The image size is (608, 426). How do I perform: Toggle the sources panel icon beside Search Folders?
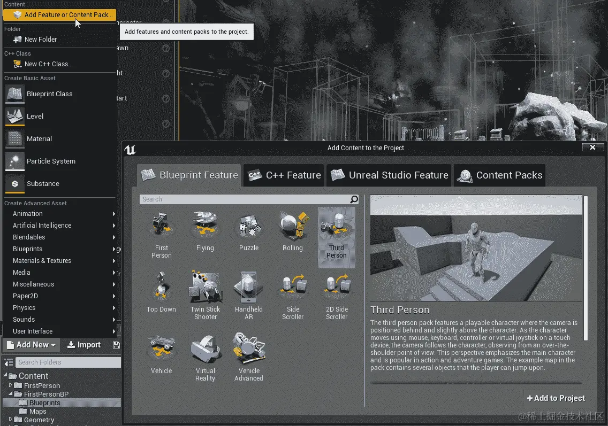point(9,362)
